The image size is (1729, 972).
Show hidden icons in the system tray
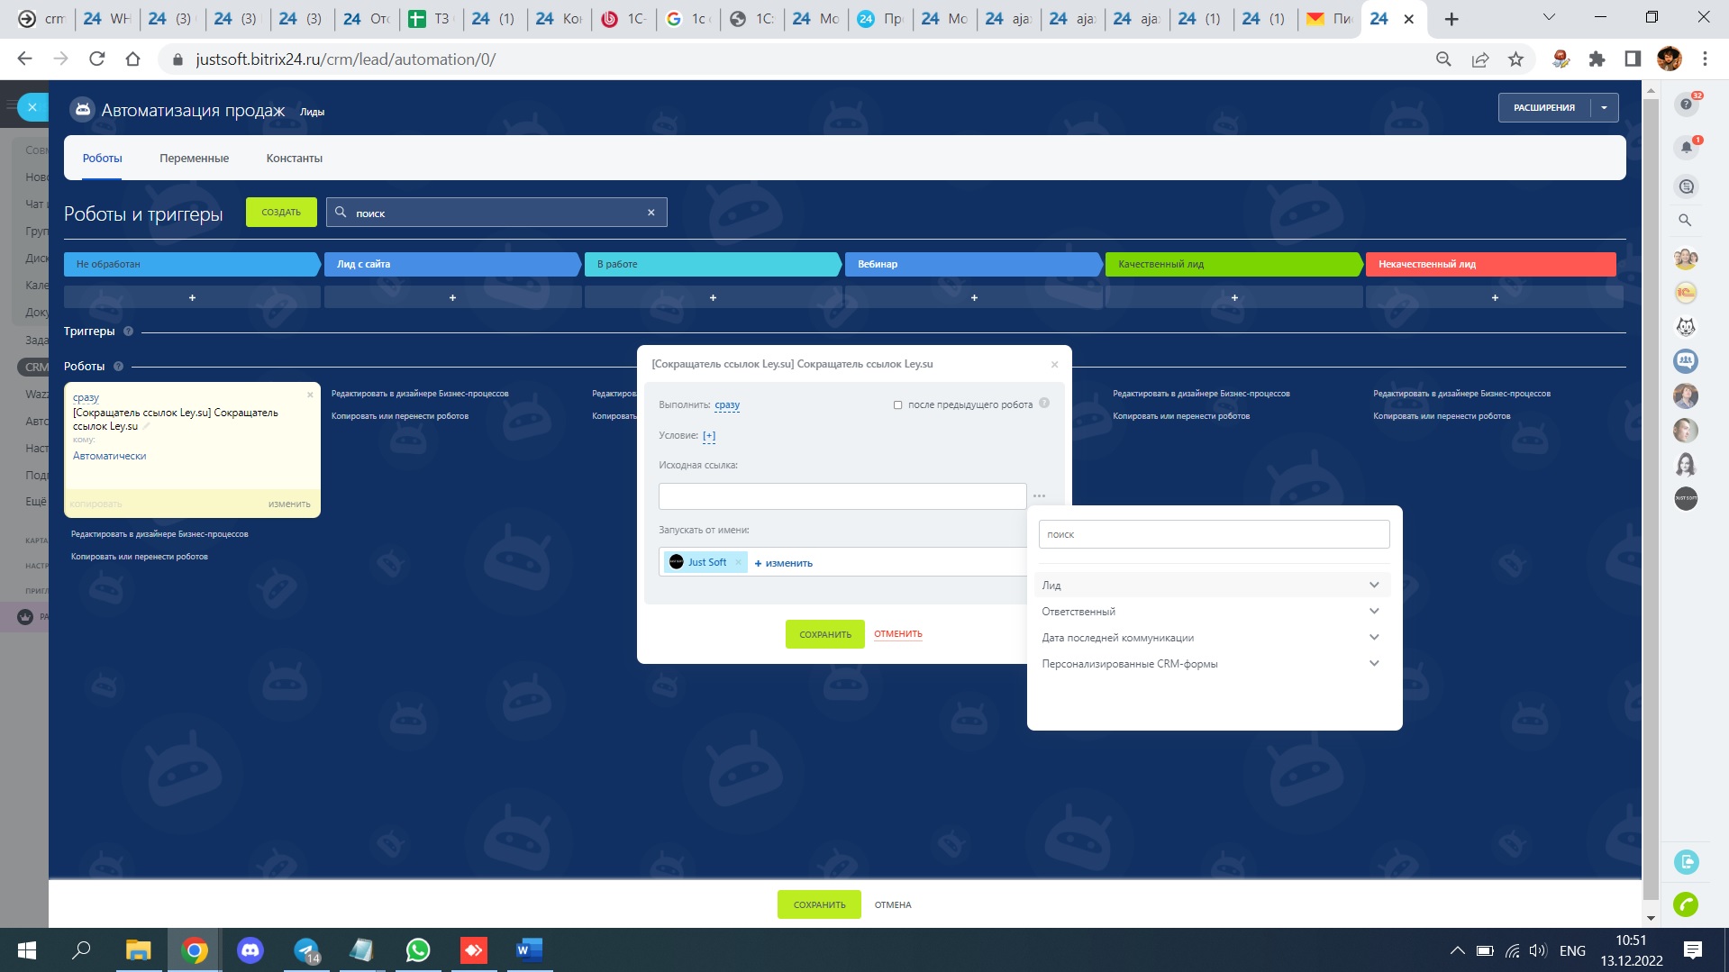[x=1456, y=950]
